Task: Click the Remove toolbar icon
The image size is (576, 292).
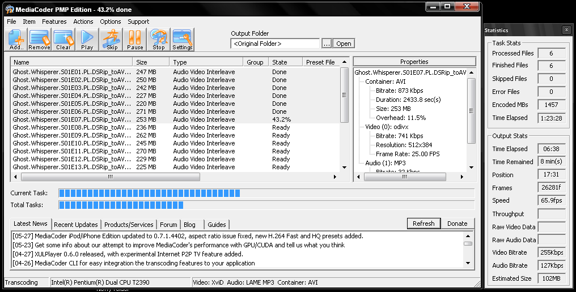Action: point(39,40)
